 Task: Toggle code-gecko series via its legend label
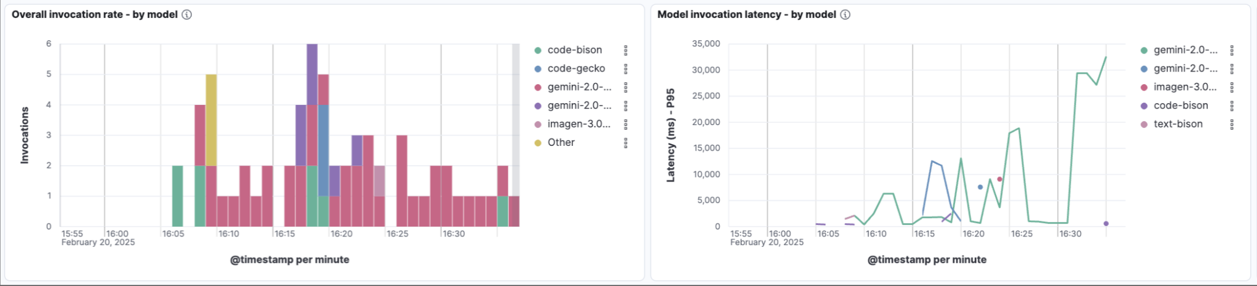tap(576, 69)
